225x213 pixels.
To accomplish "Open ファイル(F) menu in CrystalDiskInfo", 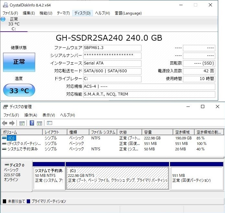I will click(x=10, y=13).
